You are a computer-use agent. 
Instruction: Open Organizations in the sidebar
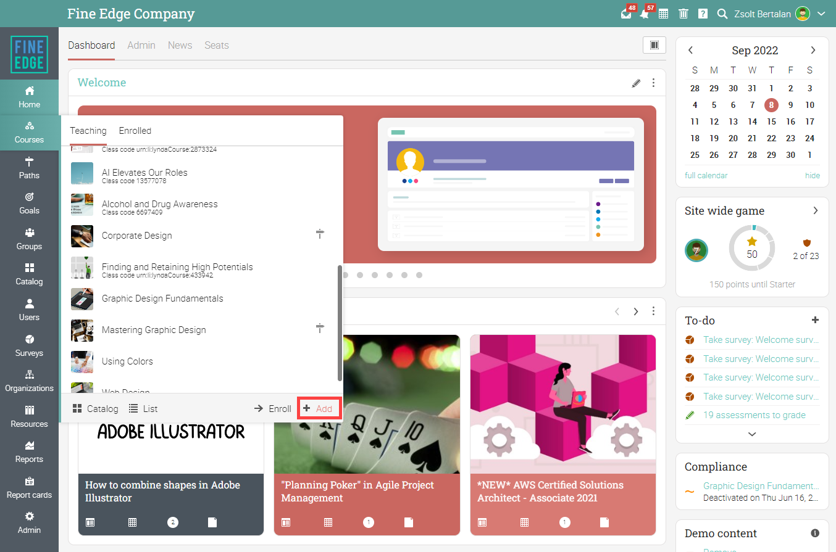(x=29, y=381)
